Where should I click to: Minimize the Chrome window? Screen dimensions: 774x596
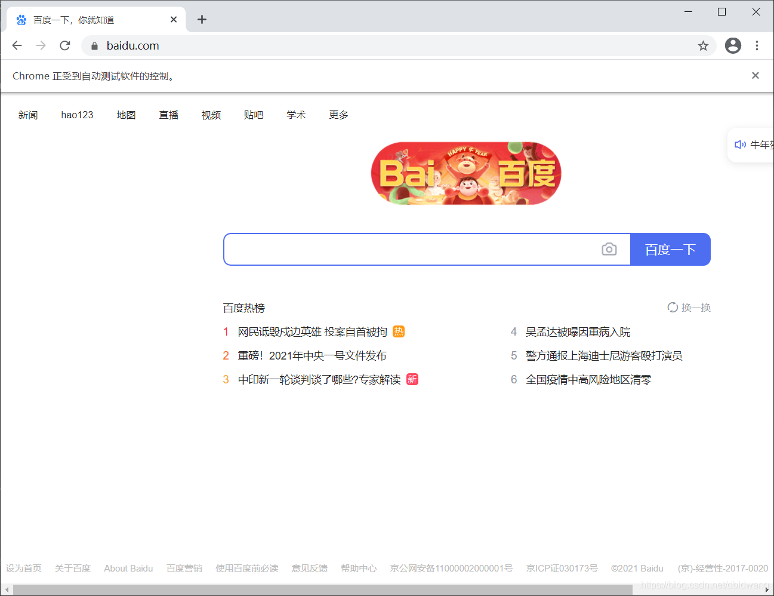[x=688, y=12]
